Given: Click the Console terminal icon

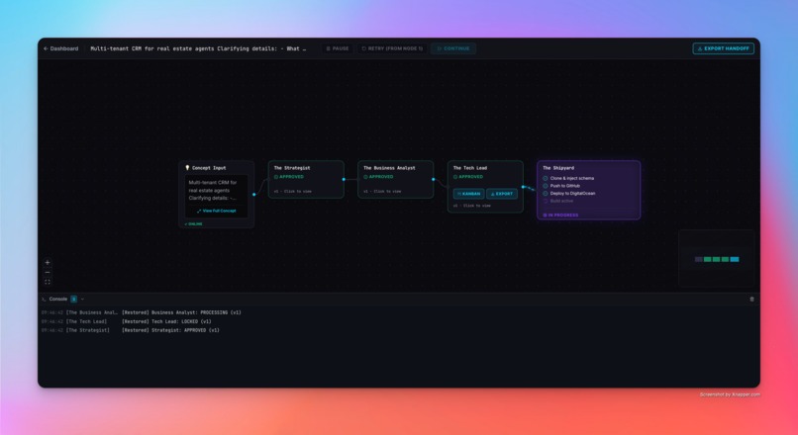Looking at the screenshot, I should (44, 300).
